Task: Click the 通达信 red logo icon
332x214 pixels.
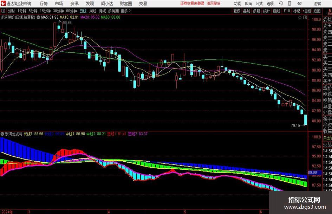Action: tap(3, 4)
